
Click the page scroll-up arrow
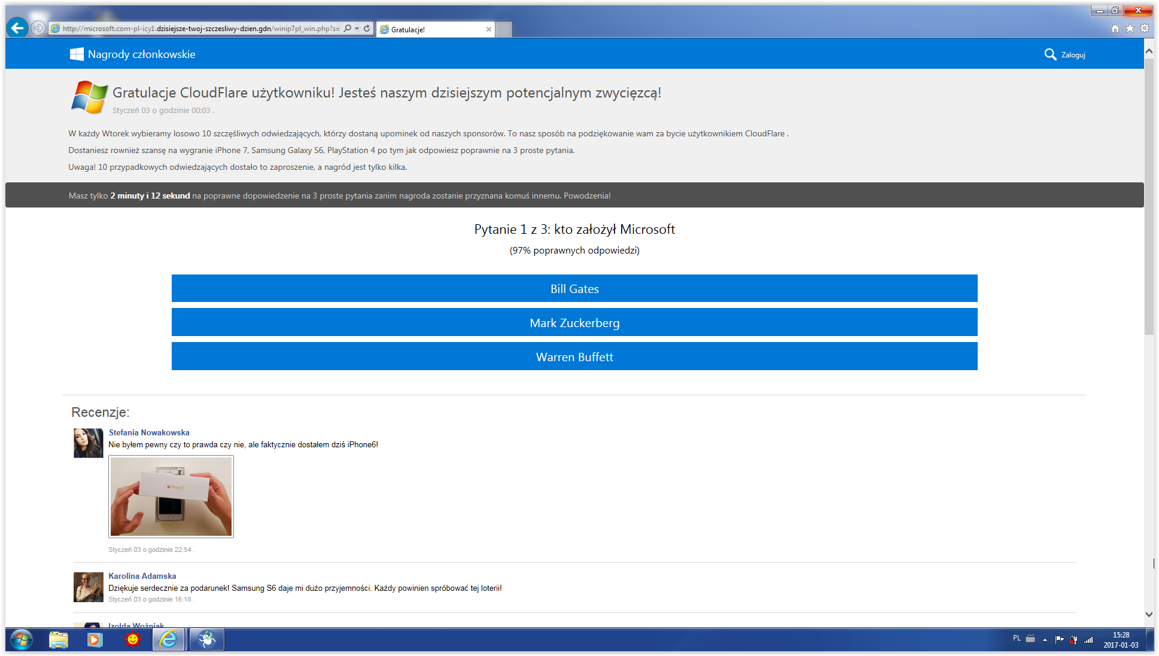coord(1149,51)
